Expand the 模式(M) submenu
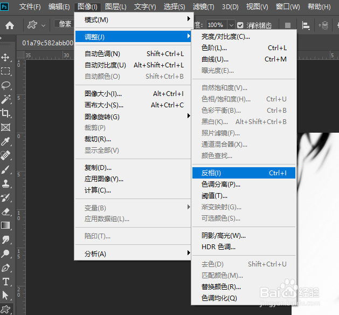 [x=133, y=19]
